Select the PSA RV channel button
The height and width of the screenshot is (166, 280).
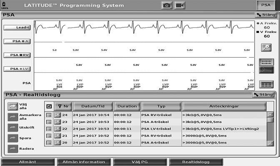click(x=17, y=55)
